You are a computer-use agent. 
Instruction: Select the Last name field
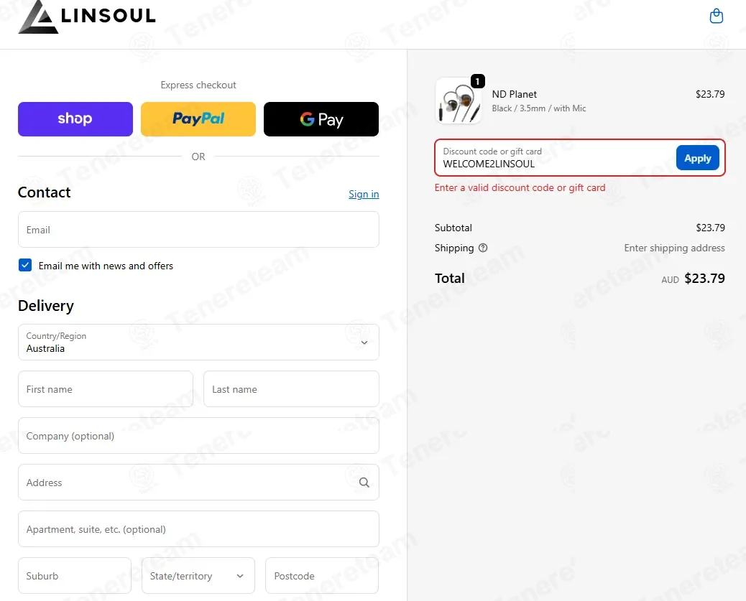click(x=291, y=389)
